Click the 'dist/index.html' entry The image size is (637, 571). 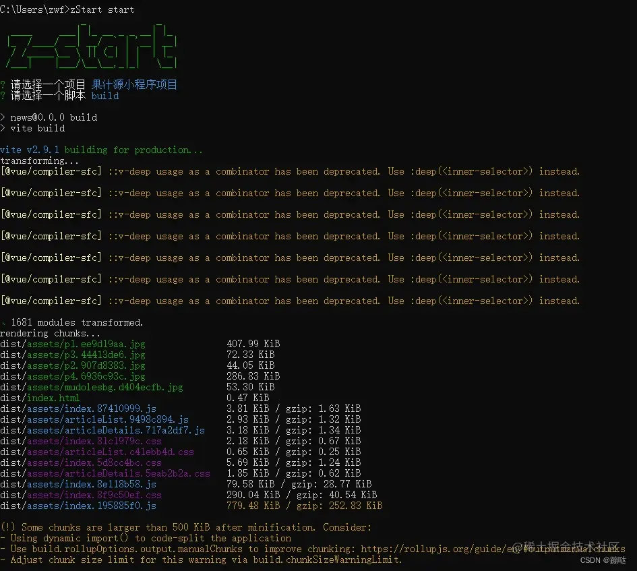(40, 398)
